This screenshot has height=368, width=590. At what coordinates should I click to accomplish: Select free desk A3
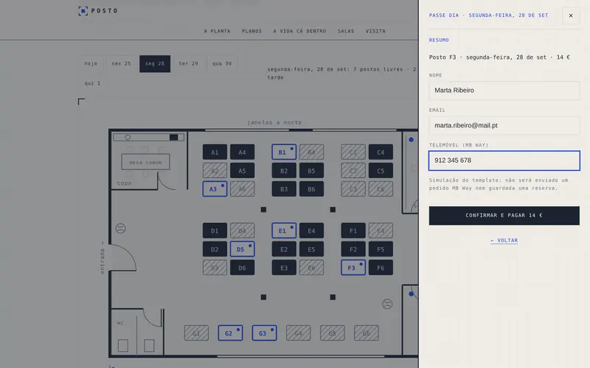[215, 189]
